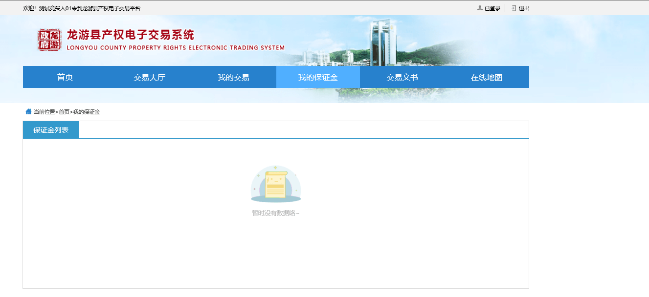Click the blue home icon in breadcrumb

coord(28,112)
